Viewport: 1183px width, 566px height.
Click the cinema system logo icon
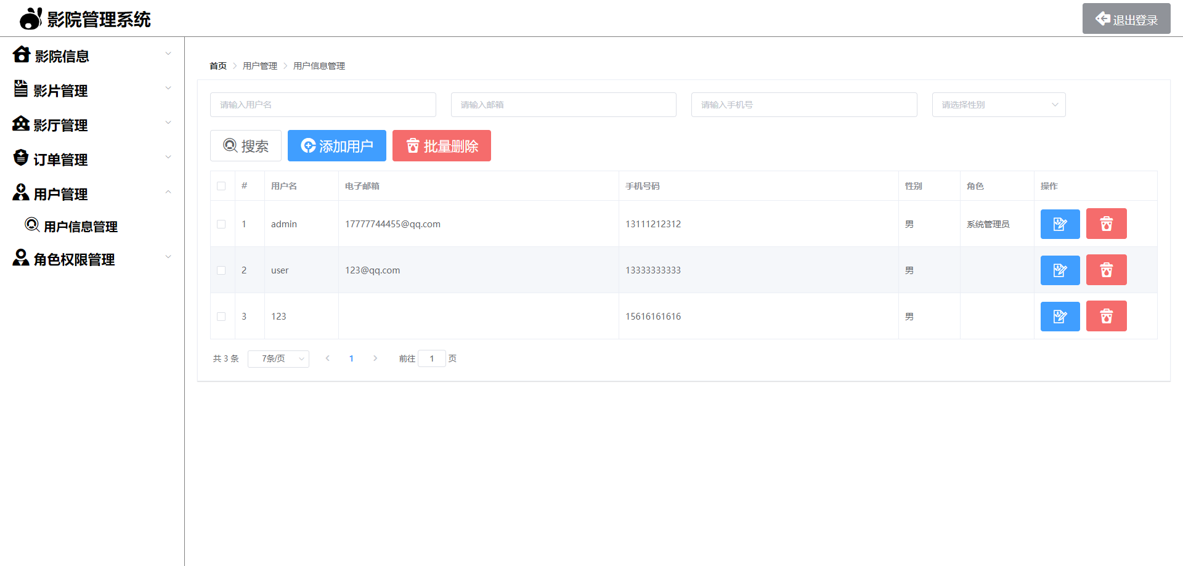pos(30,18)
